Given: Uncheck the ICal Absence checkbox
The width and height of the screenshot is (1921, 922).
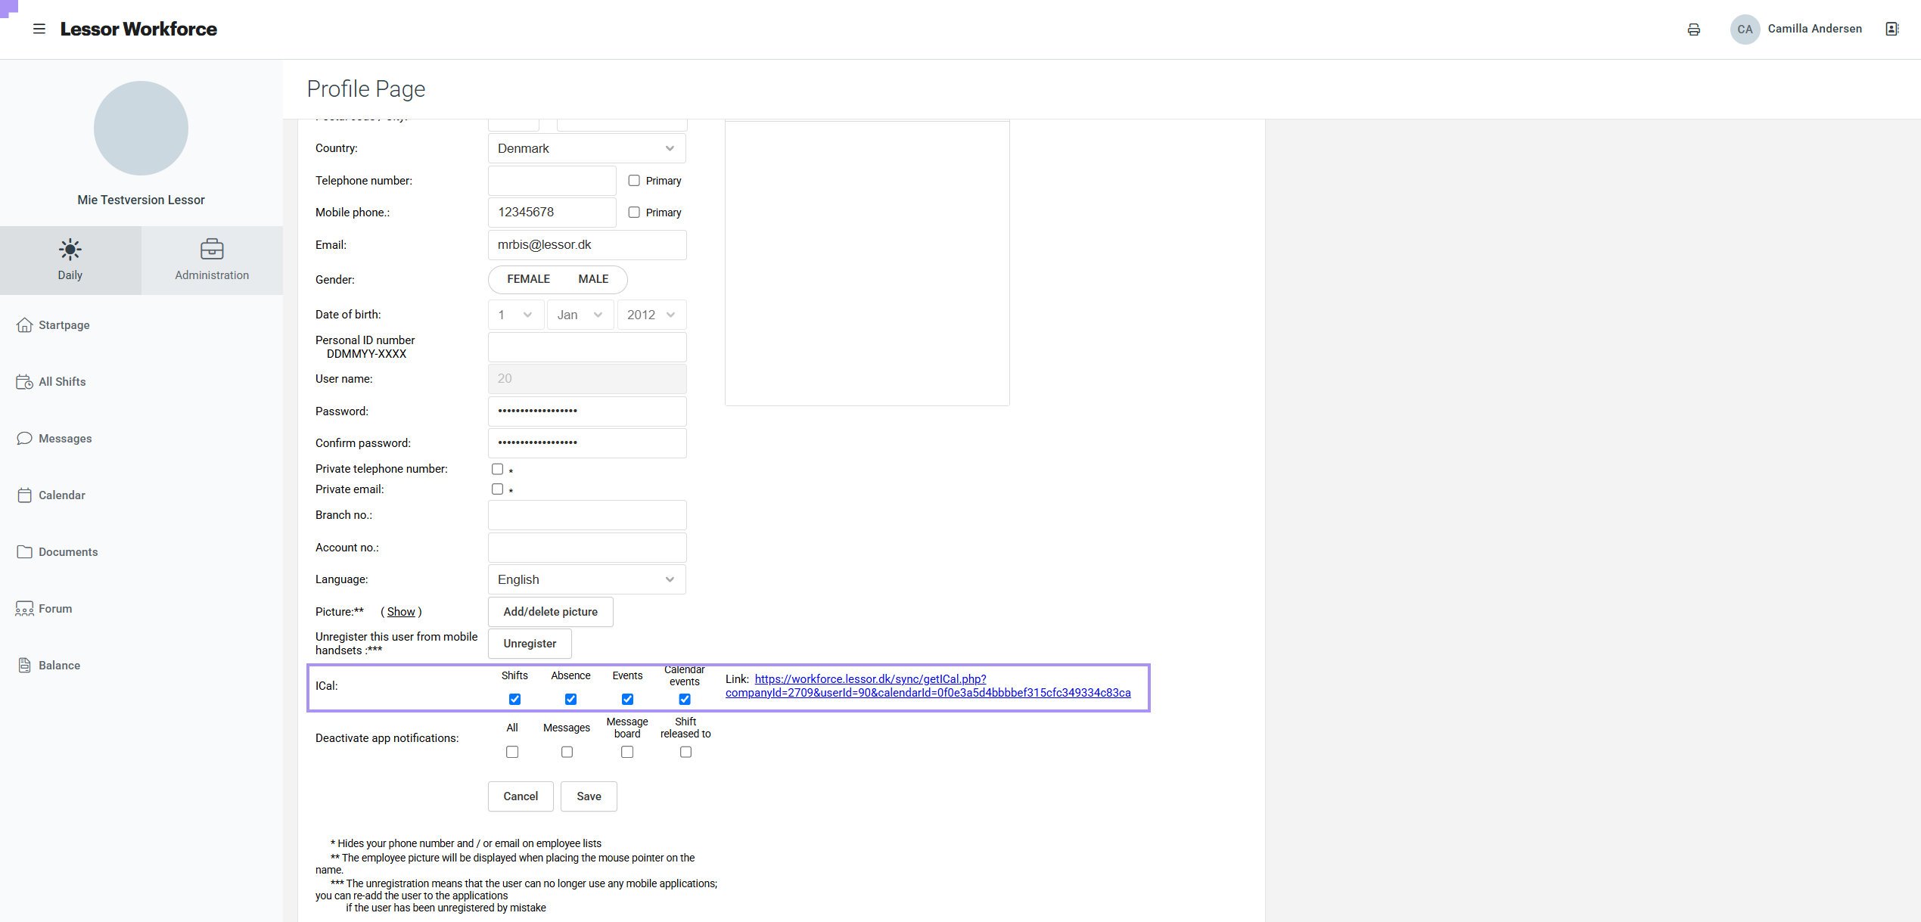Looking at the screenshot, I should coord(570,699).
